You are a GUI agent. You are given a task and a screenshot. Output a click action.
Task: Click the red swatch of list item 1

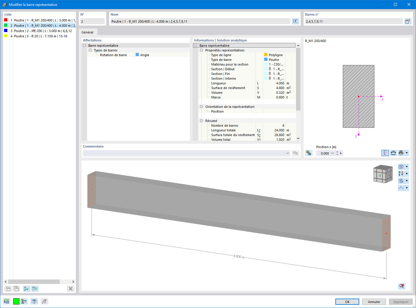tap(6, 20)
